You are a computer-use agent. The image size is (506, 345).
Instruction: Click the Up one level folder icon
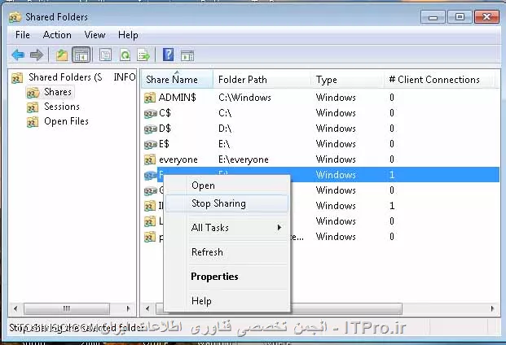tap(62, 55)
